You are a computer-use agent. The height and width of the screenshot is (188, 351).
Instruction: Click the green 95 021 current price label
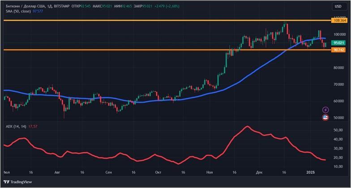[x=339, y=43]
